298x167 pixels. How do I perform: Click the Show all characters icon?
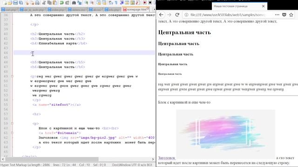coord(116,3)
